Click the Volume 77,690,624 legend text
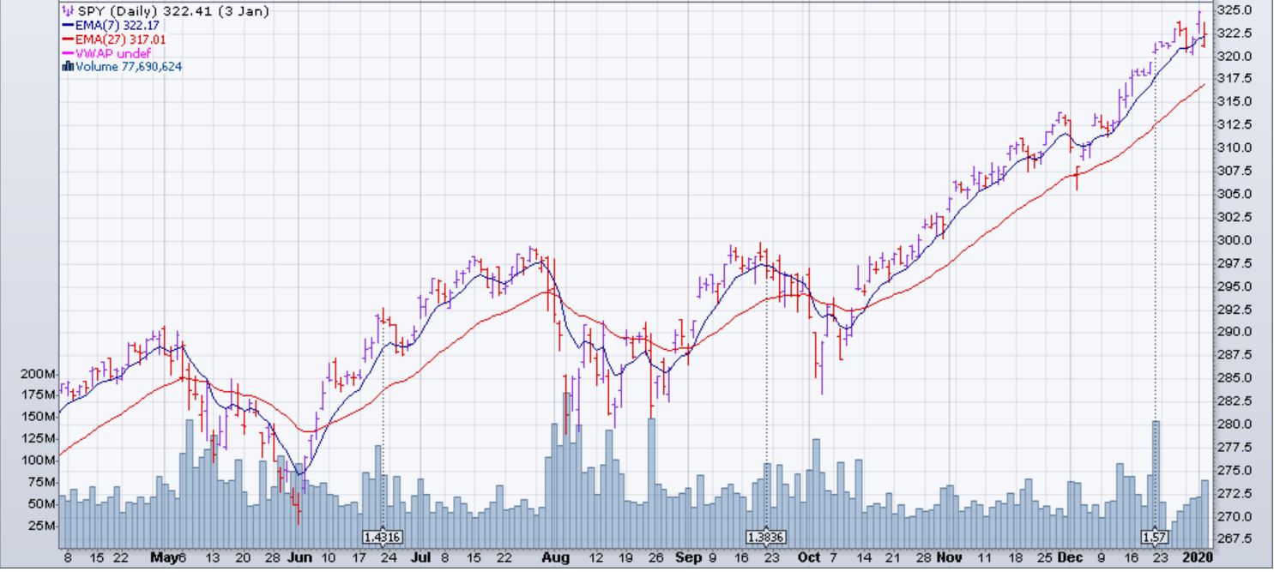Image resolution: width=1274 pixels, height=572 pixels. pyautogui.click(x=128, y=67)
